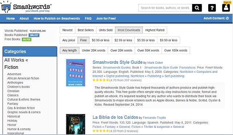Select the Free price filter
This screenshot has height=135, width=233.
click(83, 40)
